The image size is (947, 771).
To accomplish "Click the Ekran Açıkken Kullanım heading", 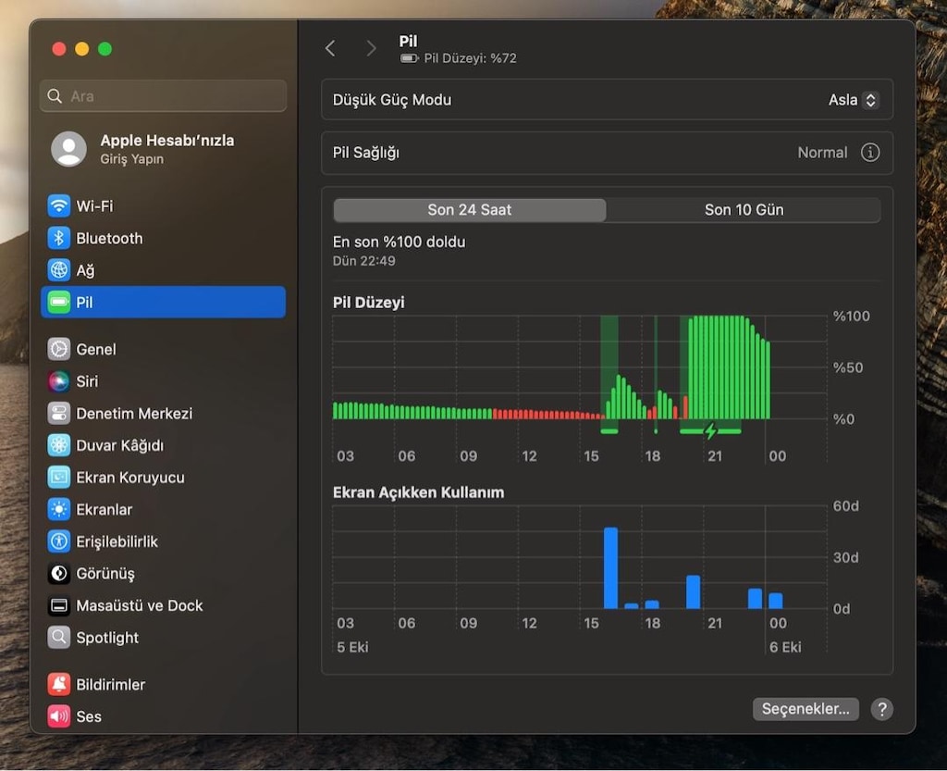I will (x=418, y=492).
